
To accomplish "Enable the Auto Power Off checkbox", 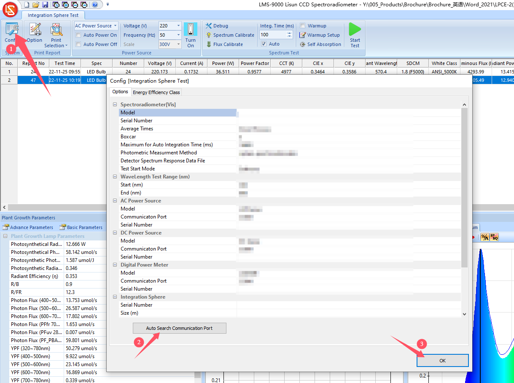I will [x=78, y=44].
